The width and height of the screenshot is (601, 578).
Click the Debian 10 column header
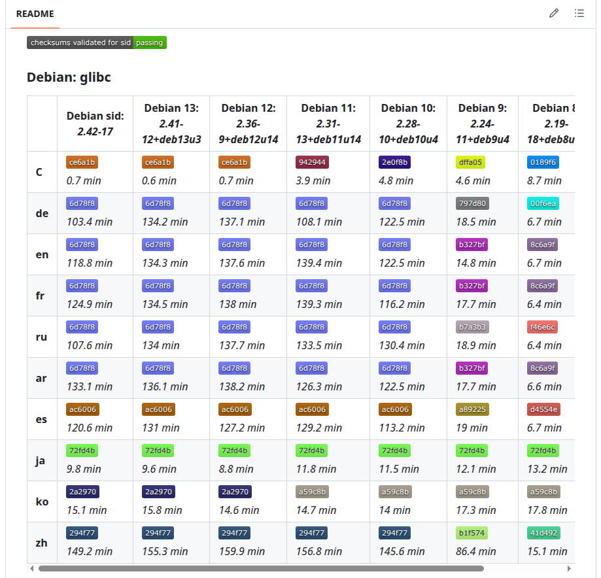pos(408,124)
